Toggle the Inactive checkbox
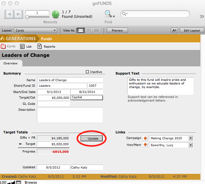The height and width of the screenshot is (184, 205). pos(87,72)
